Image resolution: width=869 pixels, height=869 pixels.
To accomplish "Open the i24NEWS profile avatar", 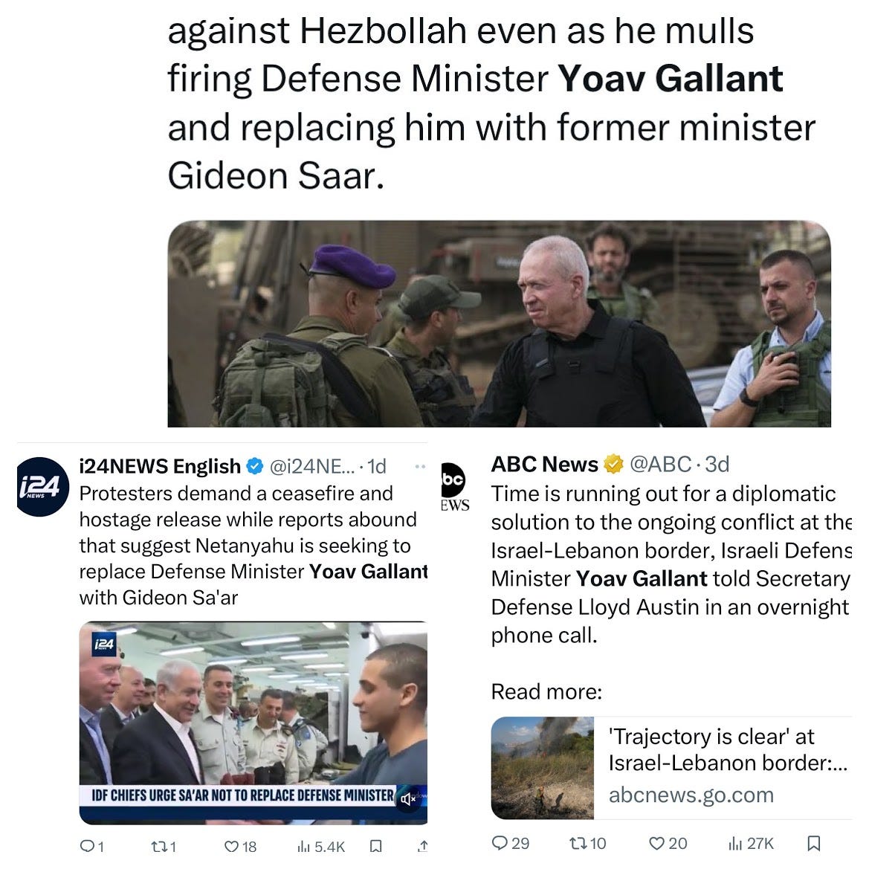I will [x=42, y=487].
